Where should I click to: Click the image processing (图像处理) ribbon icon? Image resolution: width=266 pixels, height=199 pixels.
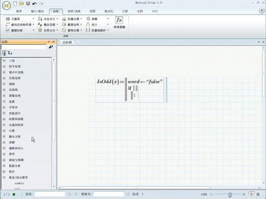pos(64,19)
